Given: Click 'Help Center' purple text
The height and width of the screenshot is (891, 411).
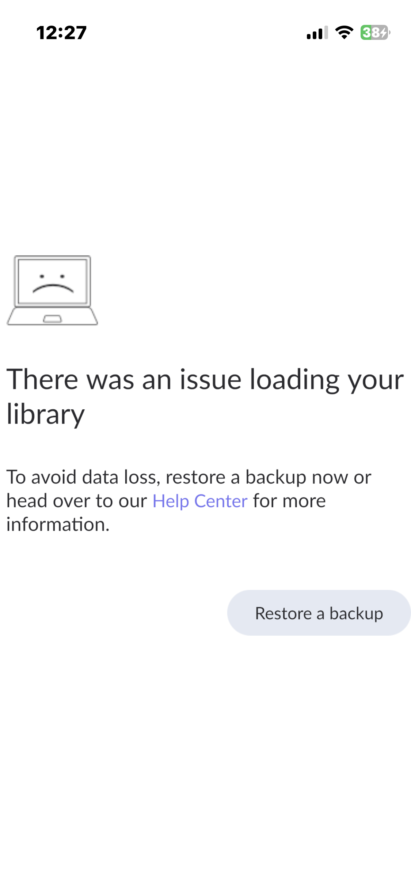Looking at the screenshot, I should (x=199, y=501).
